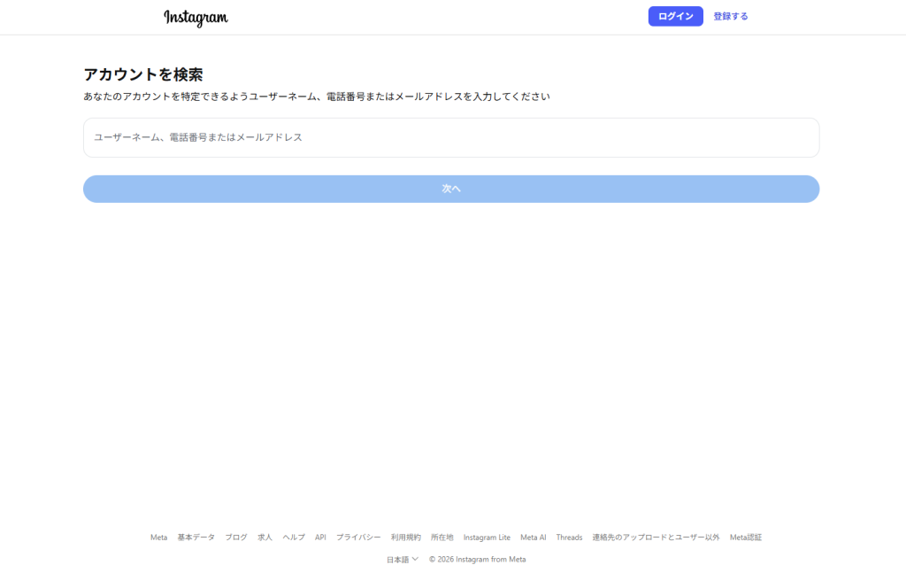Open ヘルプ from the footer
Viewport: 906px width, 565px height.
click(294, 538)
